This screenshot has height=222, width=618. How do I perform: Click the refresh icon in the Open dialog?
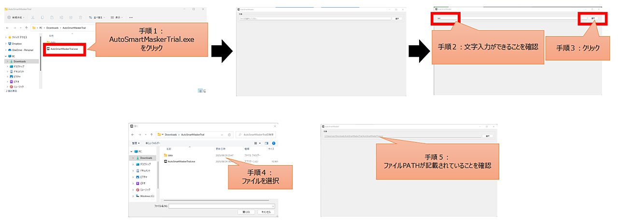tap(230, 135)
